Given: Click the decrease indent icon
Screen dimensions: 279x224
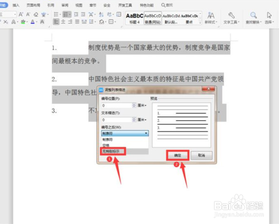Looking at the screenshot, I should (x=76, y=14).
